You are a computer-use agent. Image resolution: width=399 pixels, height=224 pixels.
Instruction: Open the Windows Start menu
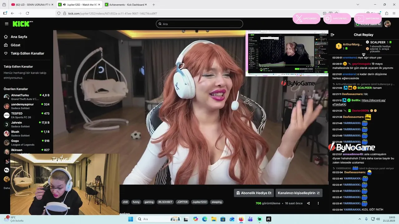point(131,219)
